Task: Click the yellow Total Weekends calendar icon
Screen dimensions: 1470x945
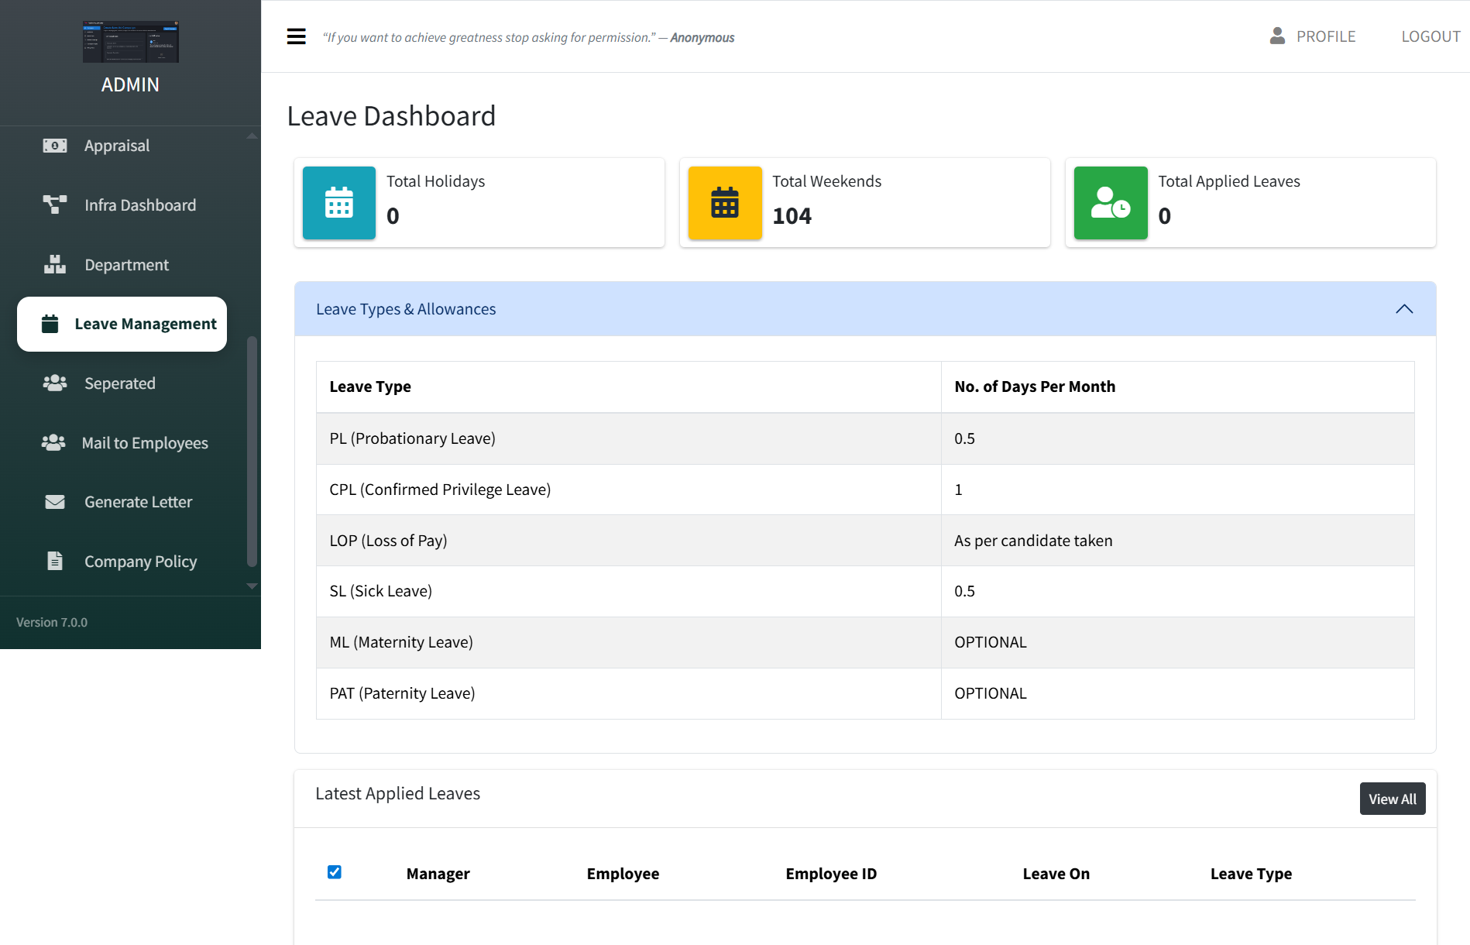Action: coord(724,203)
